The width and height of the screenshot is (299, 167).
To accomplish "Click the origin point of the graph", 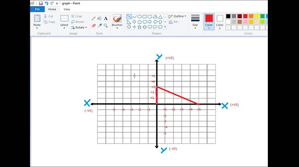I will 157,104.
